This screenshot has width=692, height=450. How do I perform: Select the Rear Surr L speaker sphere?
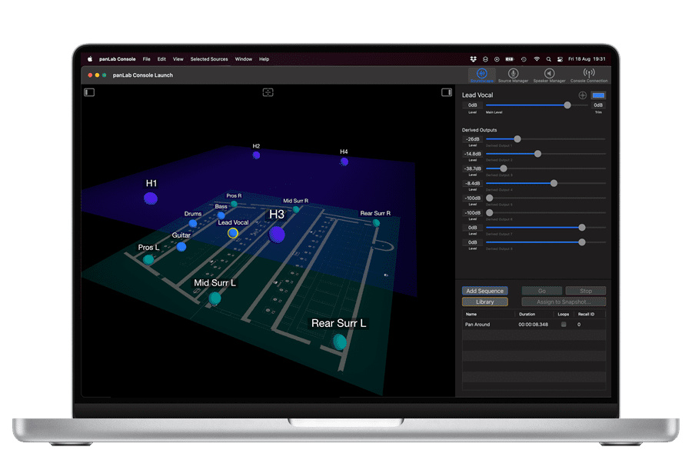point(339,342)
